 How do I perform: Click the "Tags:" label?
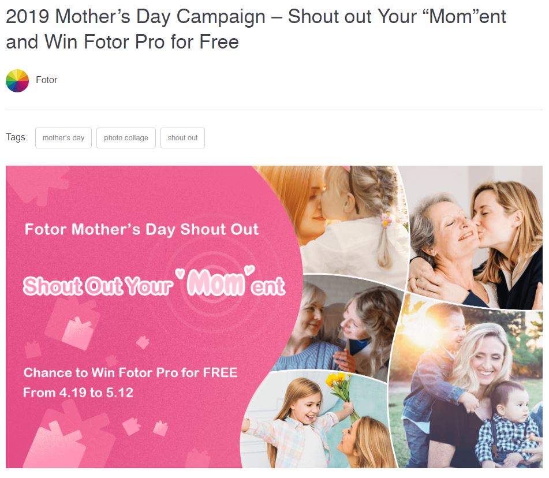pos(17,137)
